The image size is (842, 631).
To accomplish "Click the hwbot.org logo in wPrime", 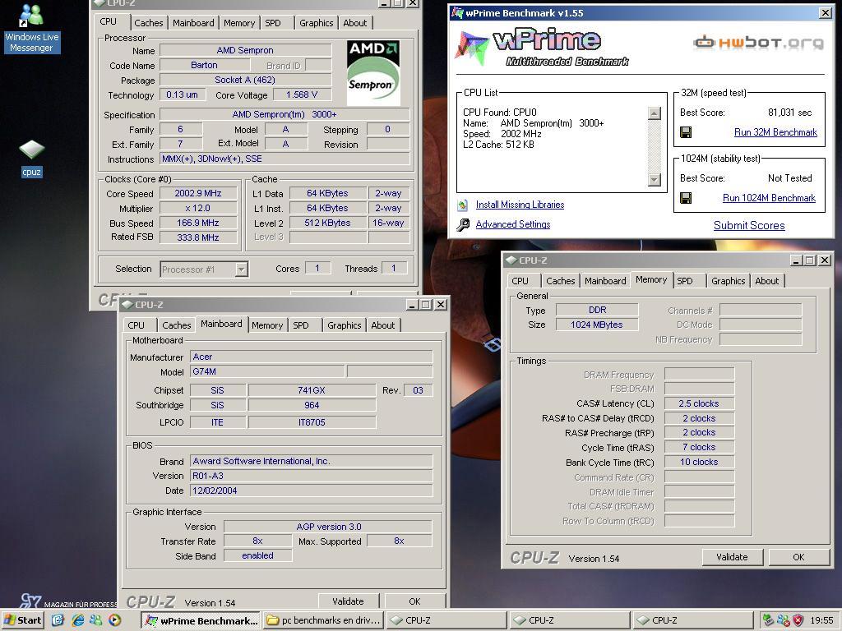I will pos(758,43).
